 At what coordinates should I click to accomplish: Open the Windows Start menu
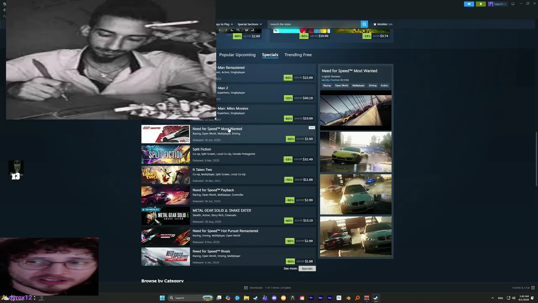162,298
